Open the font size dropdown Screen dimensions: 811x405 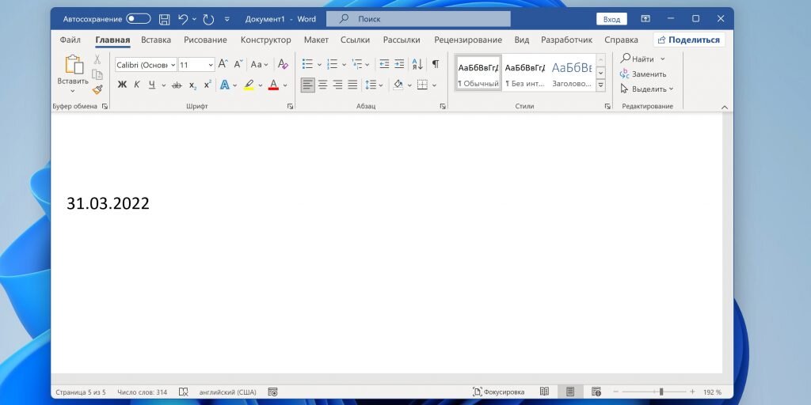click(x=211, y=65)
